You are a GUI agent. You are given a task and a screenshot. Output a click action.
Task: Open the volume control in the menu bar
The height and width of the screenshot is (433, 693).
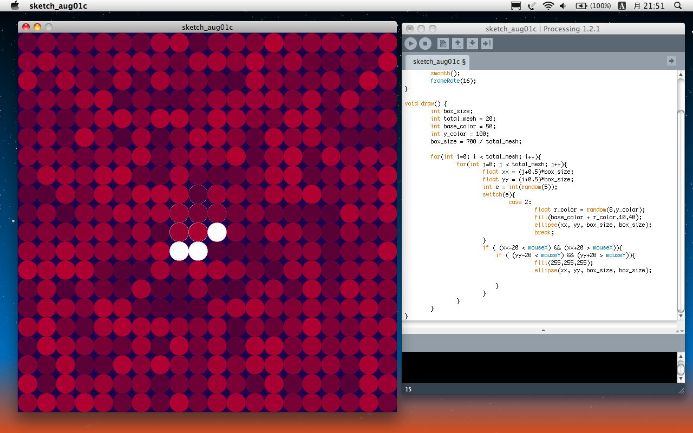coord(563,5)
